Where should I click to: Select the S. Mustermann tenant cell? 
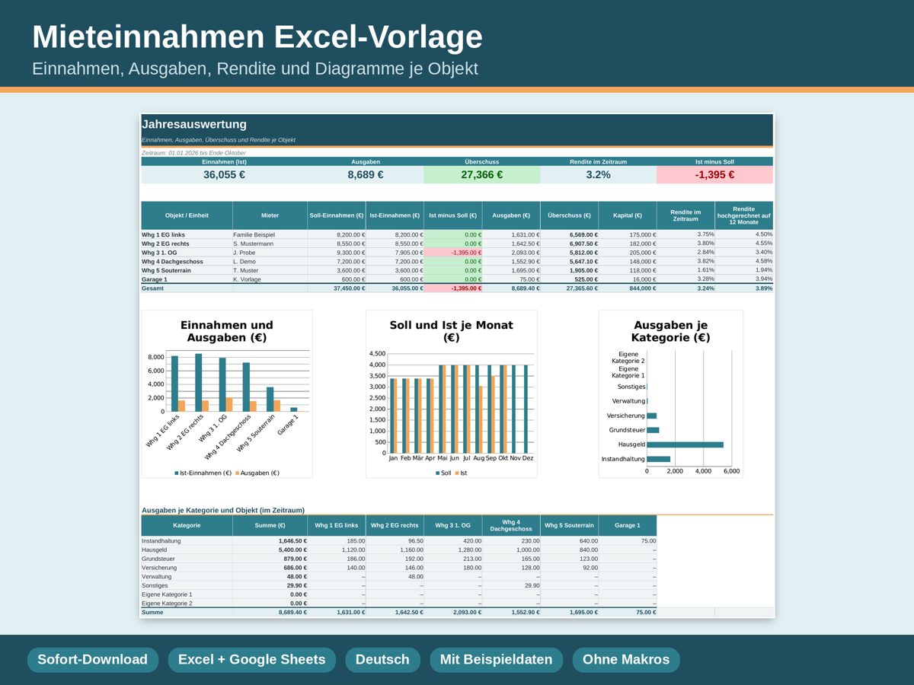pyautogui.click(x=270, y=244)
